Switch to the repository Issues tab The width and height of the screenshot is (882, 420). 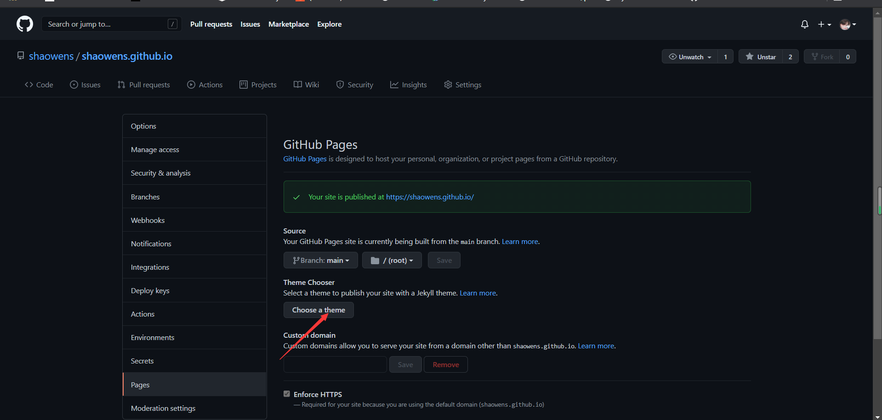(85, 85)
